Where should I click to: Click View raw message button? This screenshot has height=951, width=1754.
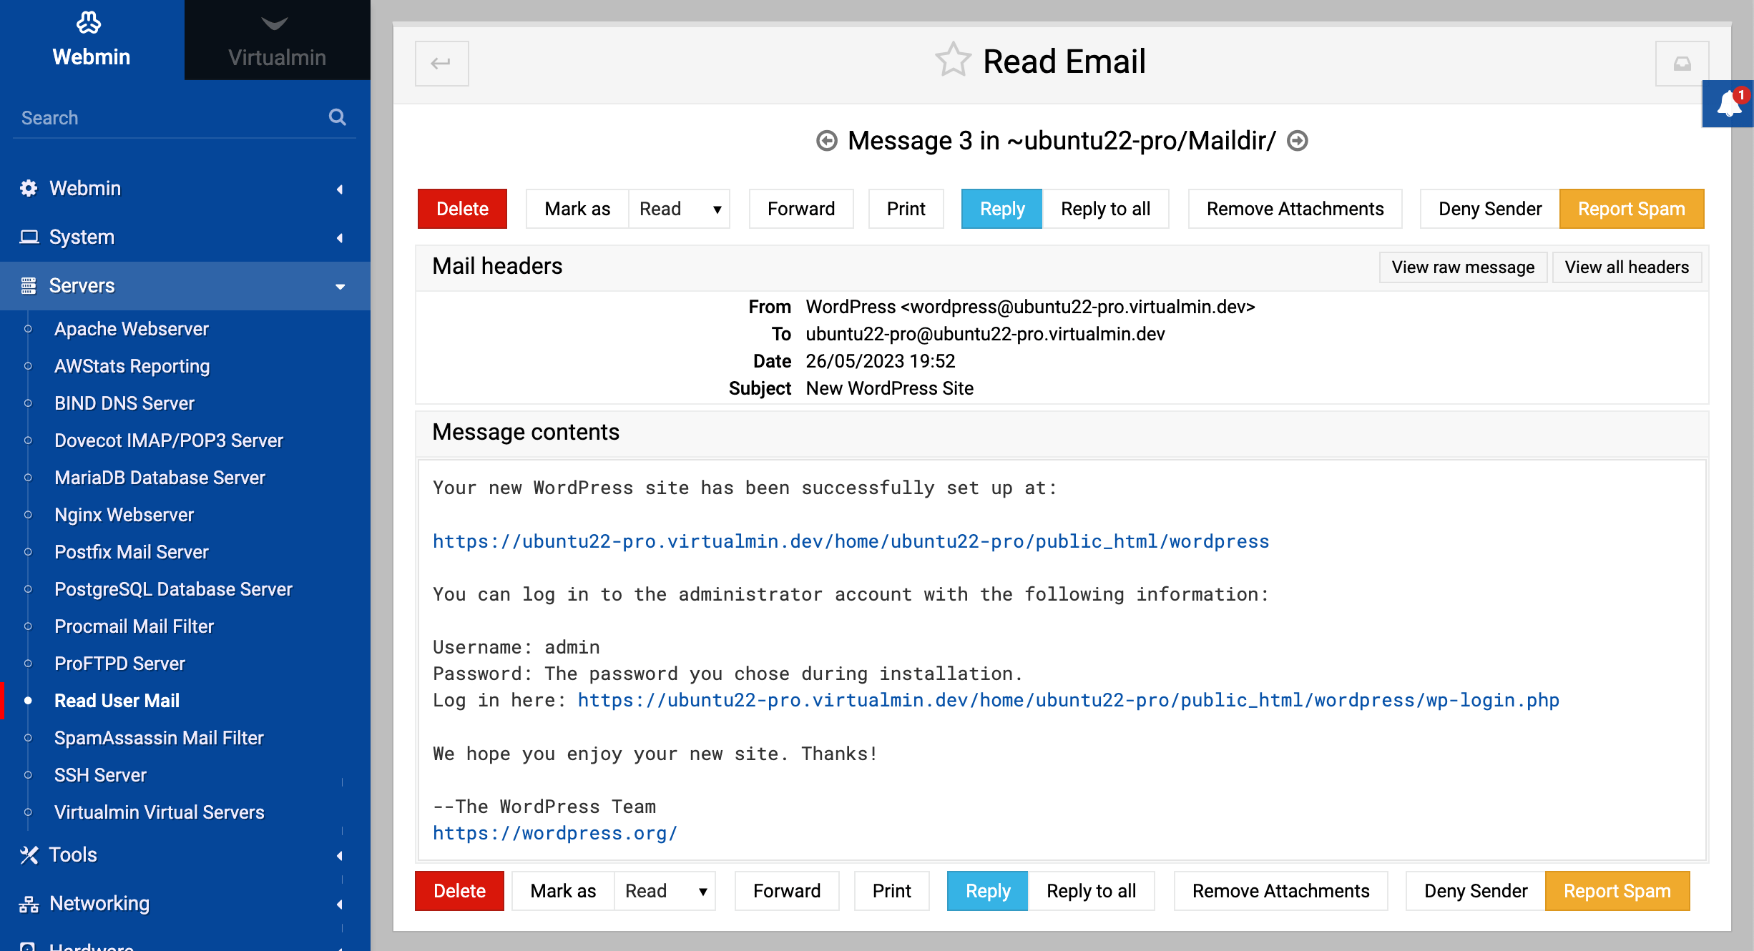coord(1463,267)
